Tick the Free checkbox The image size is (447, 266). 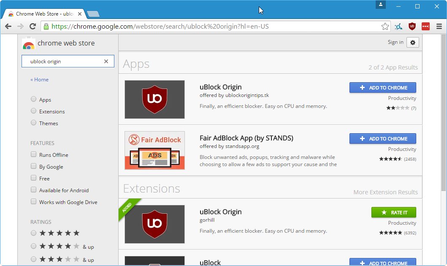tap(33, 178)
